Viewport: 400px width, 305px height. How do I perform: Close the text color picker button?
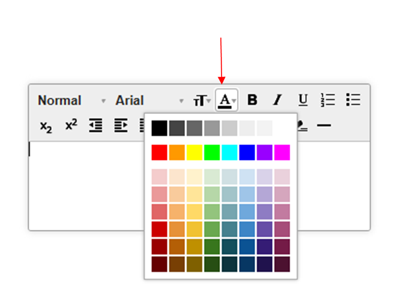click(227, 100)
